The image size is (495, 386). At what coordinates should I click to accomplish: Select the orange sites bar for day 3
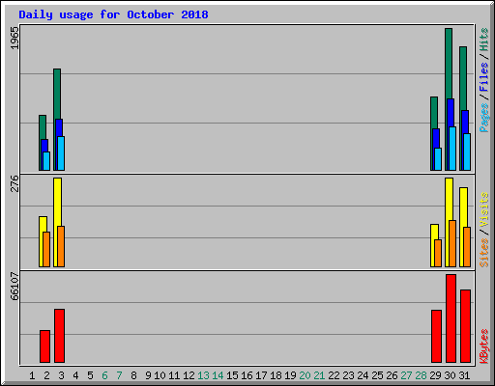pyautogui.click(x=61, y=246)
